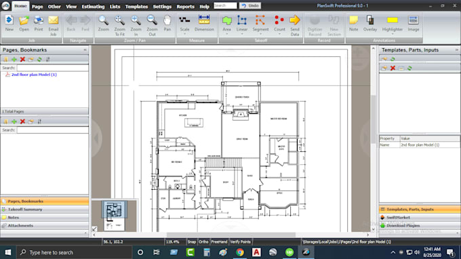Screen dimensions: 461x259
Task: Open the Help ribbon tab
Action: tap(204, 6)
